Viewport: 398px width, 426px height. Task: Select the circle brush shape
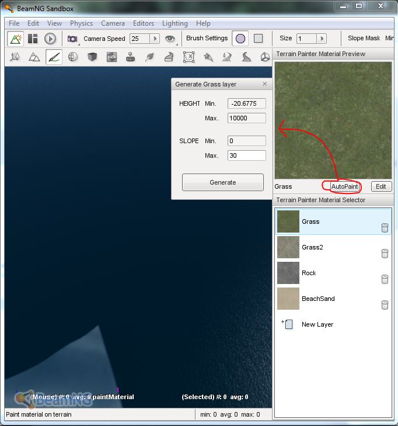240,39
